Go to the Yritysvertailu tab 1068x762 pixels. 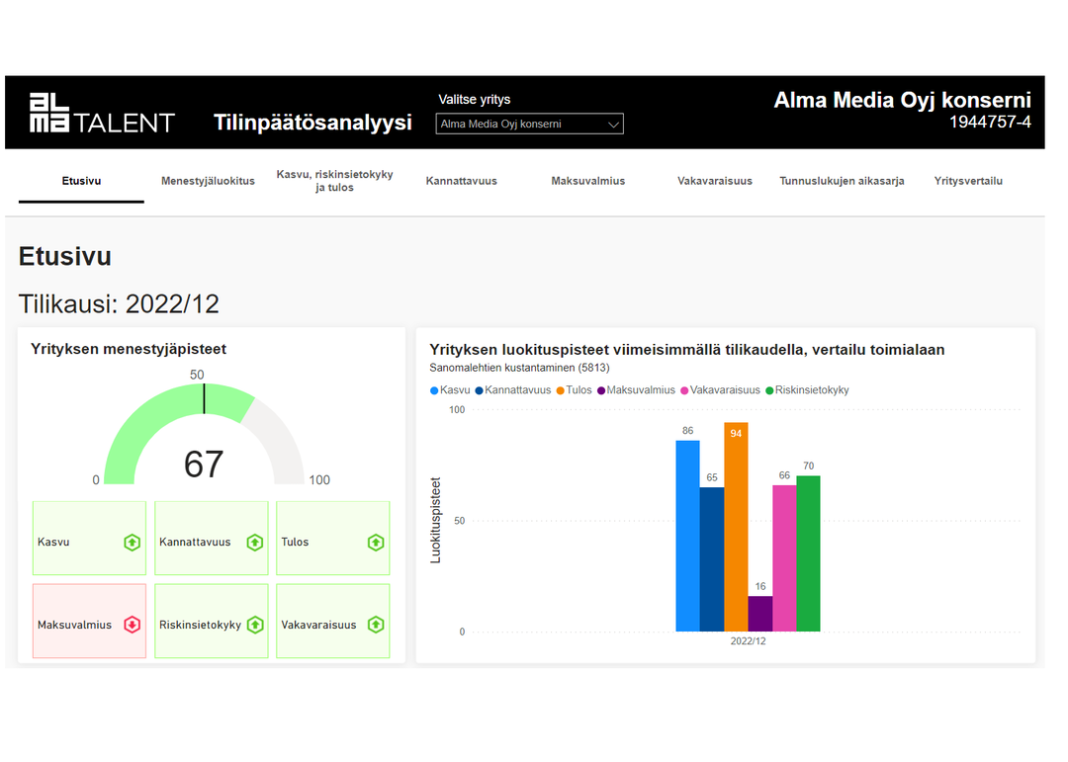[968, 181]
